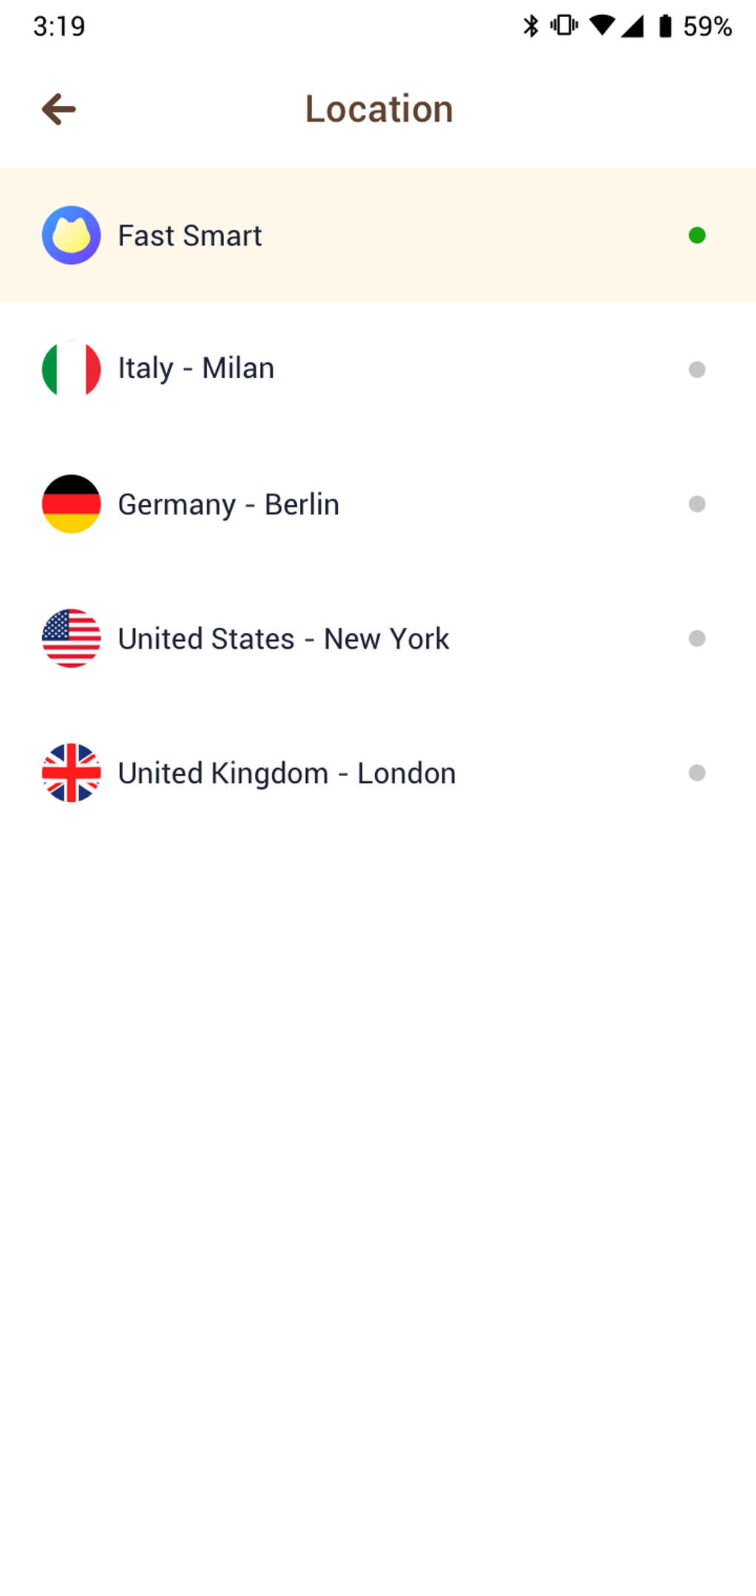Select the Fast Smart green radio dot
The width and height of the screenshot is (756, 1596).
697,236
